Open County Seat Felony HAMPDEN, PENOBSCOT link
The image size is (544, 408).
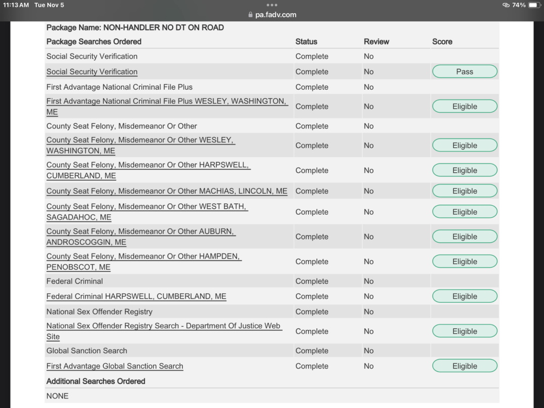click(x=143, y=257)
